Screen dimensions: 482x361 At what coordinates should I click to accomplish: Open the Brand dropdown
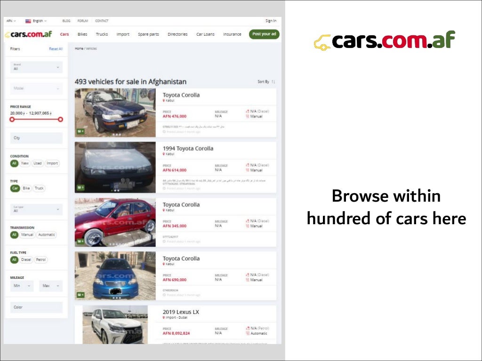(36, 67)
